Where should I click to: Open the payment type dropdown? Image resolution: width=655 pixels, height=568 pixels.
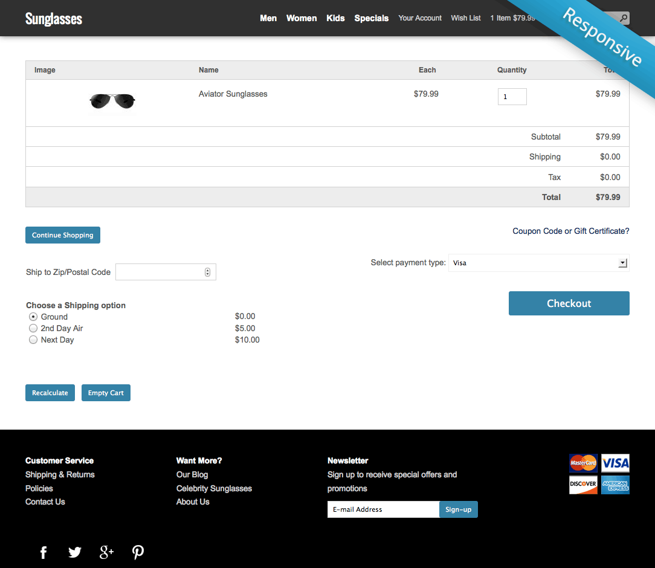[x=538, y=263]
